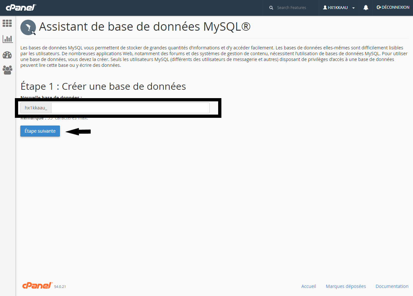Click the Étape 1 Créer une base heading
Viewport: 413px width, 296px height.
tap(103, 86)
